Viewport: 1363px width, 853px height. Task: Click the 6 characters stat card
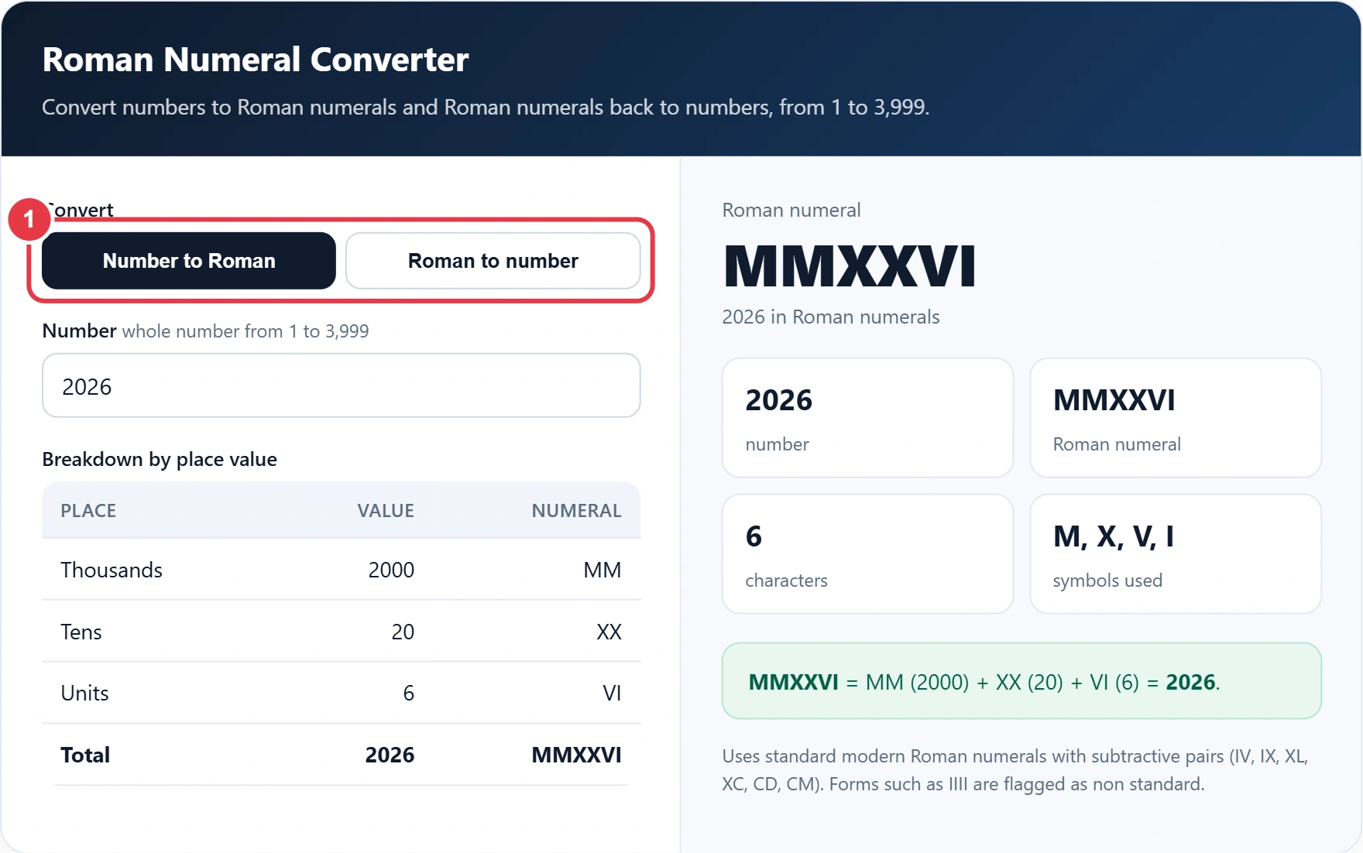click(x=867, y=554)
